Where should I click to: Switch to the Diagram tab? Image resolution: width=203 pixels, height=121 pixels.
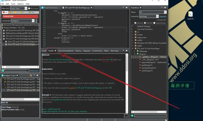(x=87, y=51)
